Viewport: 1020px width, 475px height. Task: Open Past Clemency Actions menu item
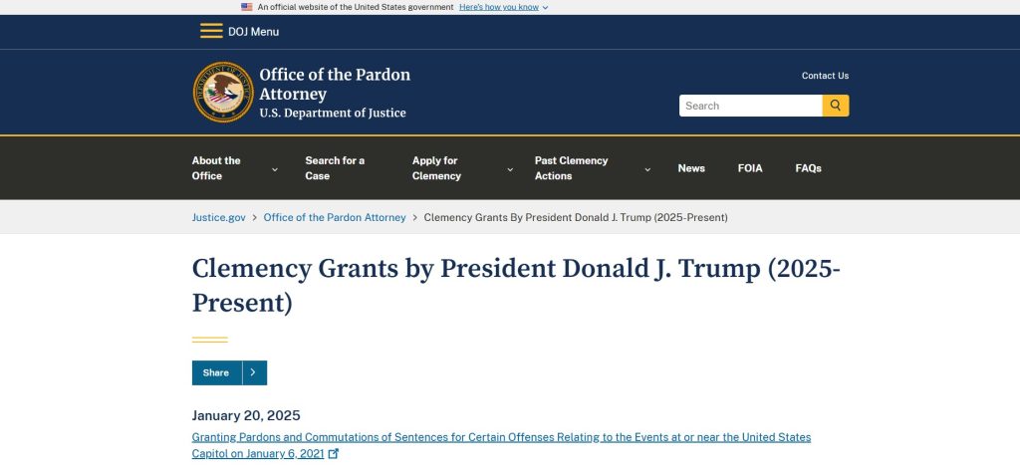pyautogui.click(x=571, y=168)
